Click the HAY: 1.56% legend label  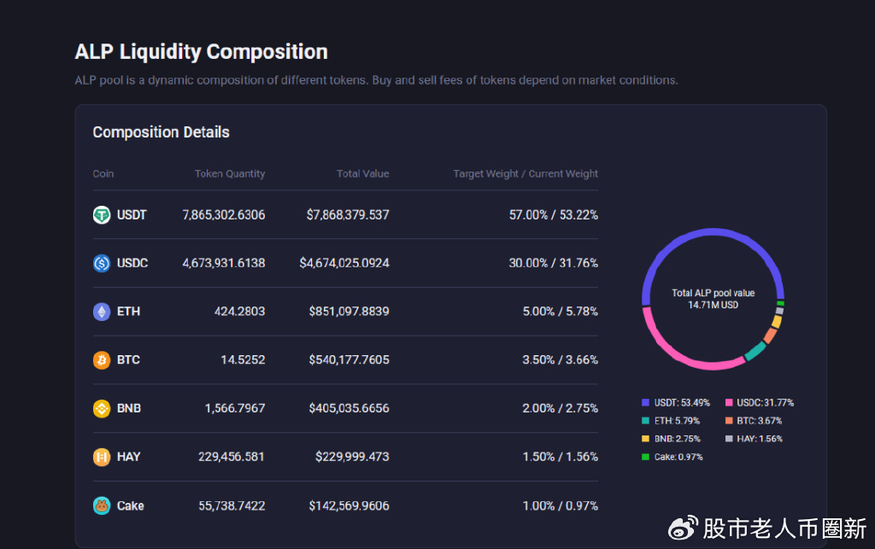point(760,439)
